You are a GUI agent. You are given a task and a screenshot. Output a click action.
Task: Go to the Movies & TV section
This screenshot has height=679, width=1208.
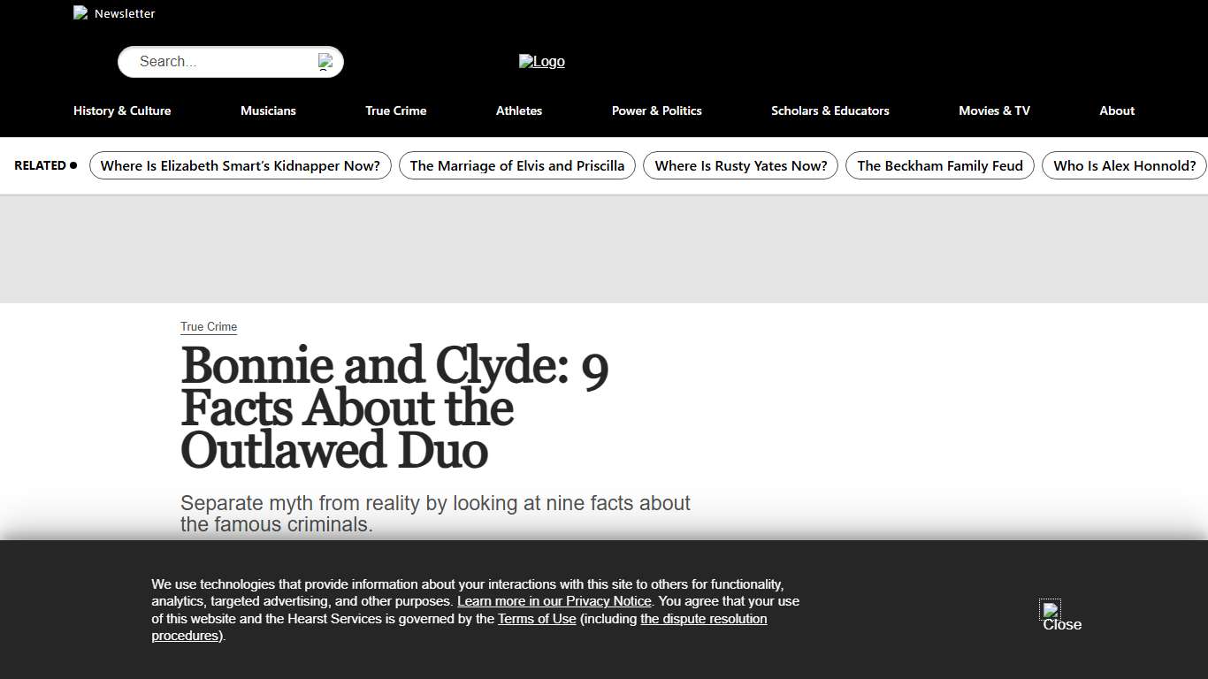click(x=994, y=111)
